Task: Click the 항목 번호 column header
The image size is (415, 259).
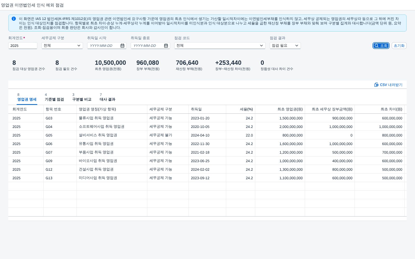Action: pyautogui.click(x=60, y=109)
